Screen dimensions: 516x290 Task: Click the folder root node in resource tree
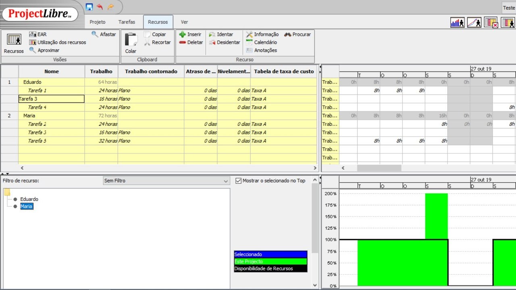(7, 192)
